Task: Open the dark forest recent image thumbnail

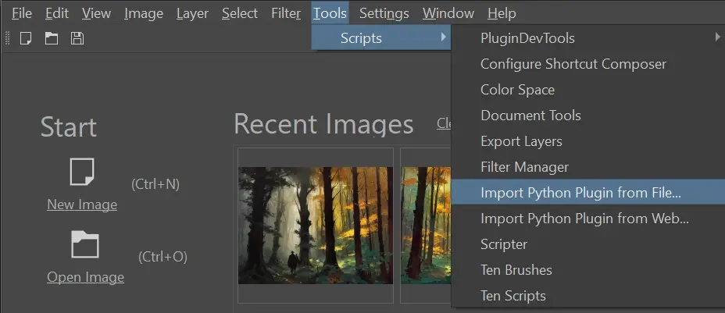Action: (315, 225)
